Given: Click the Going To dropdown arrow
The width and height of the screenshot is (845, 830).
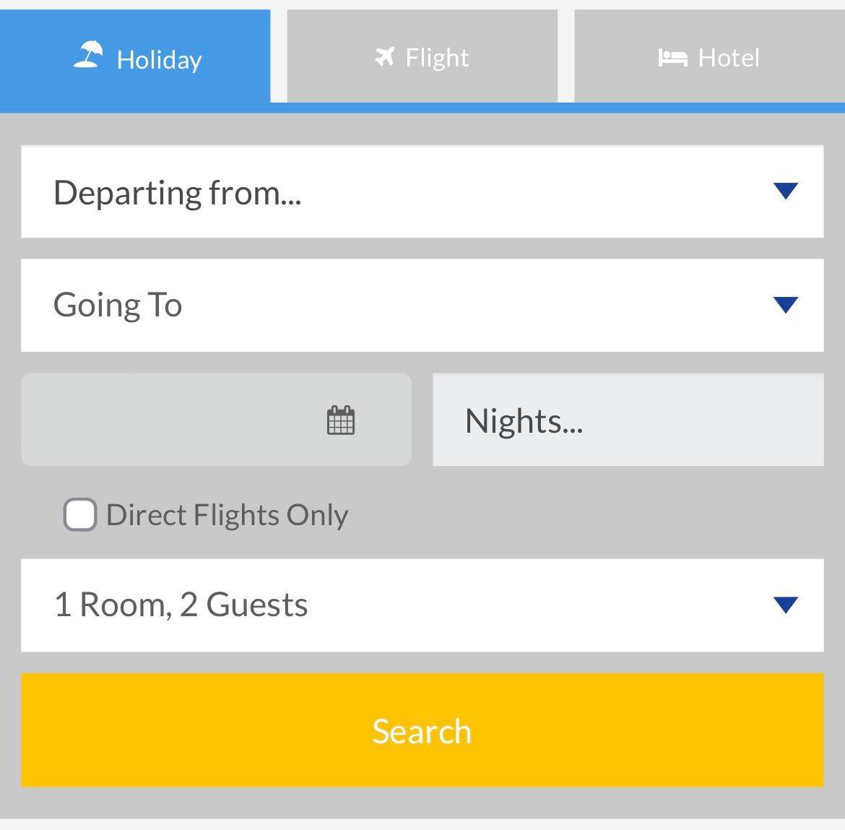Looking at the screenshot, I should [785, 305].
